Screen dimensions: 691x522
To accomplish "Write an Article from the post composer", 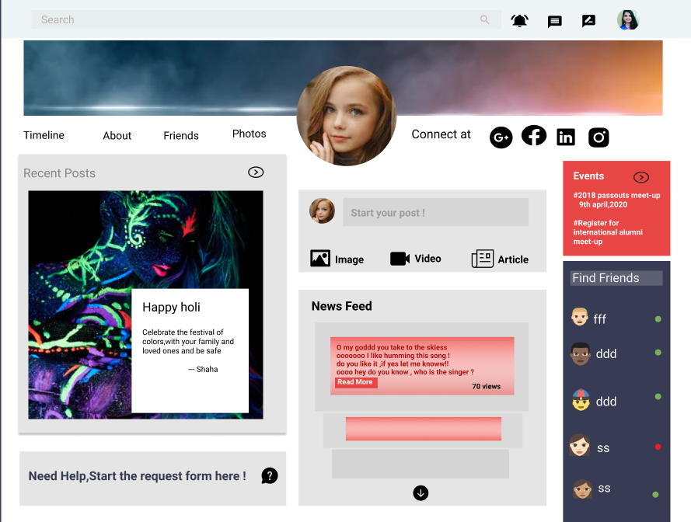I will coord(500,258).
